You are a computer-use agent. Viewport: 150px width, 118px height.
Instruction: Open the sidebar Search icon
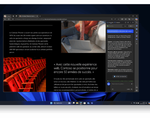pyautogui.click(x=136, y=22)
